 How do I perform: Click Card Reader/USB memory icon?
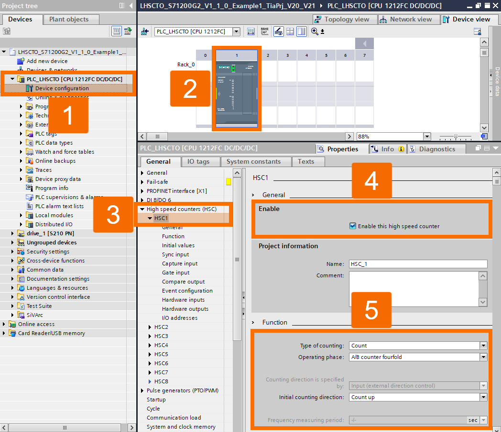click(x=12, y=333)
